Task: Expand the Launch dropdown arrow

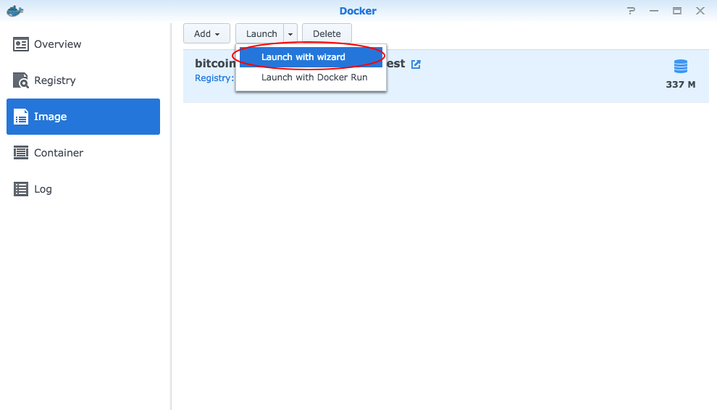Action: [x=290, y=33]
